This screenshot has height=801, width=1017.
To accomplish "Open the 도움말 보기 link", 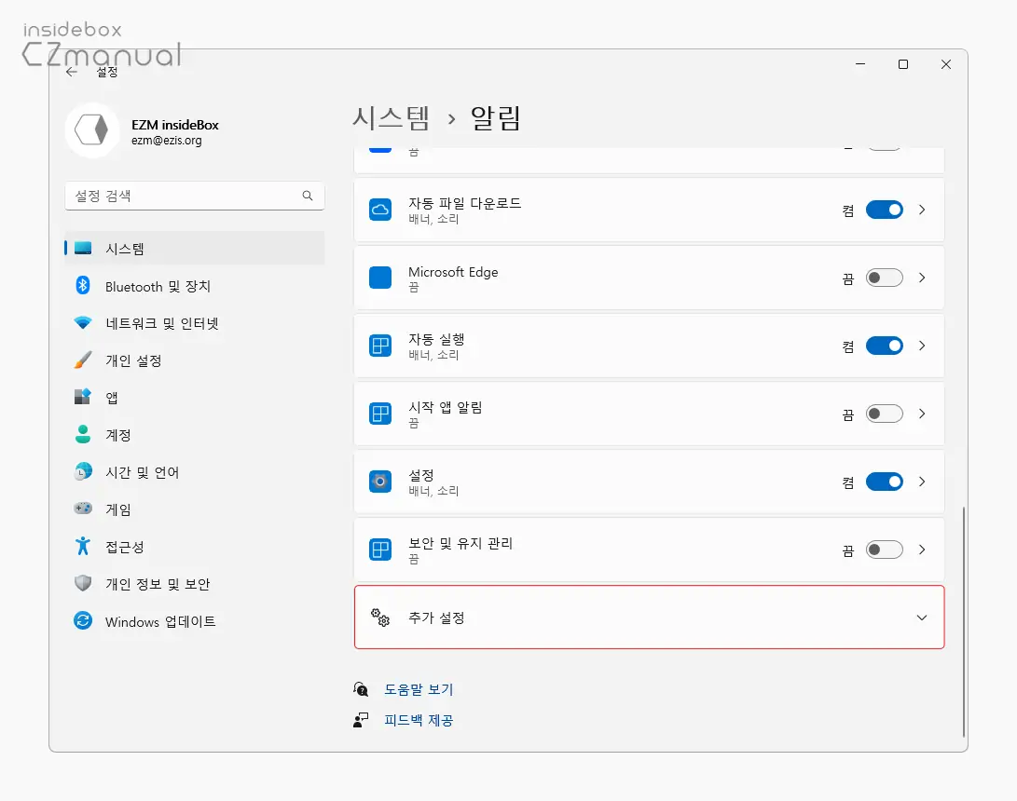I will [419, 690].
